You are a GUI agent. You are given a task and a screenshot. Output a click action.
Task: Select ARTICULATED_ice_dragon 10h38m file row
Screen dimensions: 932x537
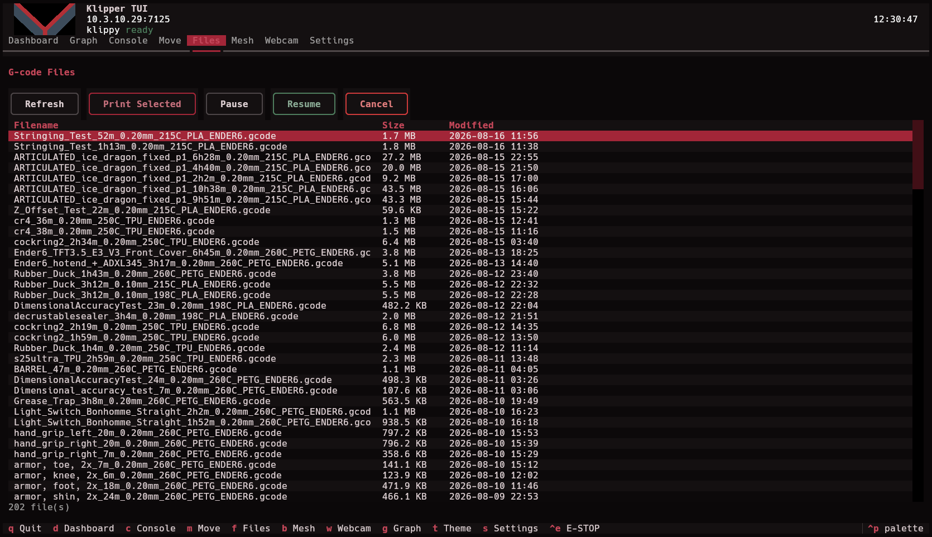pos(460,189)
